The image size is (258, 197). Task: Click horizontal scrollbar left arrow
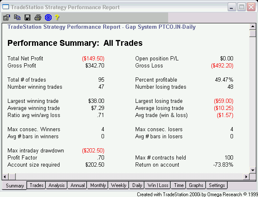(5, 177)
